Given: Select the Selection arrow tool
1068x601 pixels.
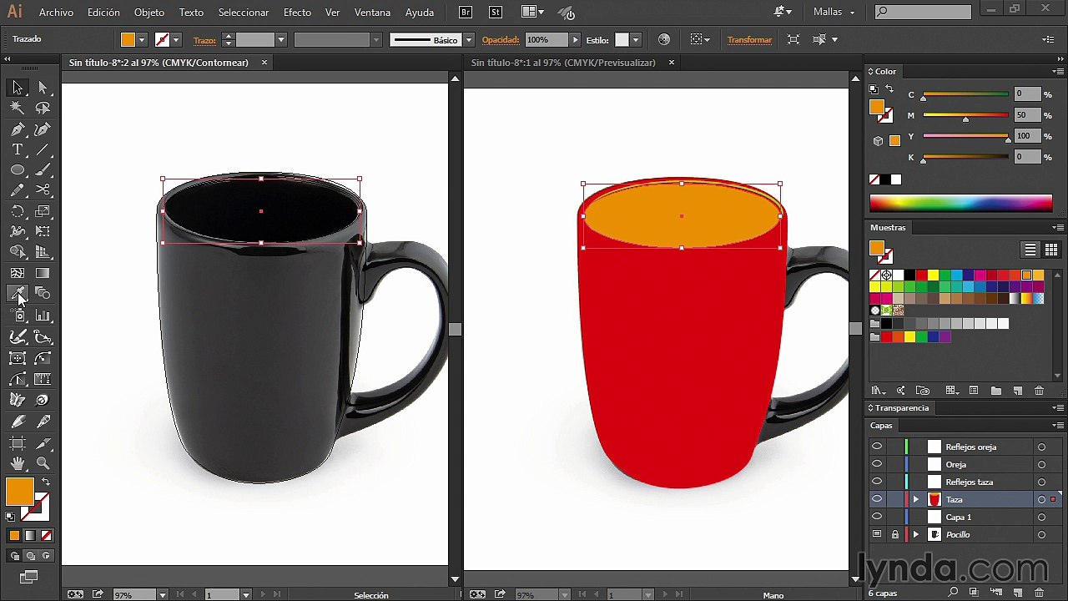Looking at the screenshot, I should 18,88.
